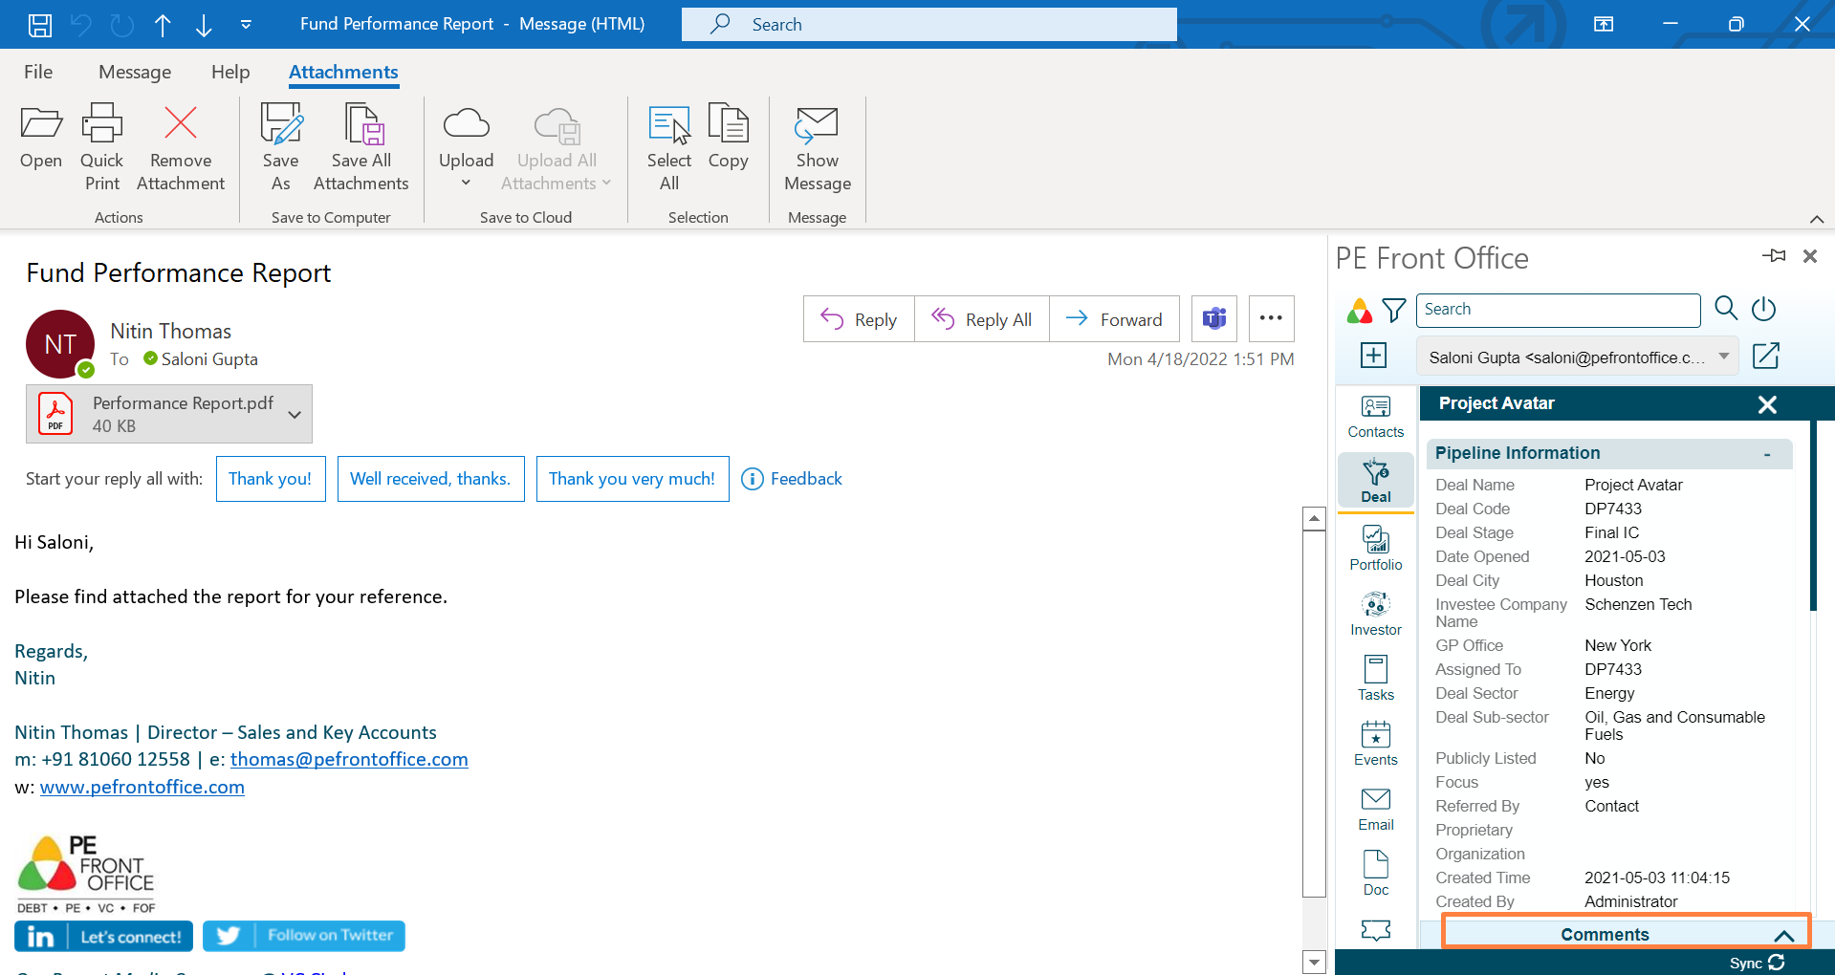Open the File menu
1835x975 pixels.
coord(38,72)
